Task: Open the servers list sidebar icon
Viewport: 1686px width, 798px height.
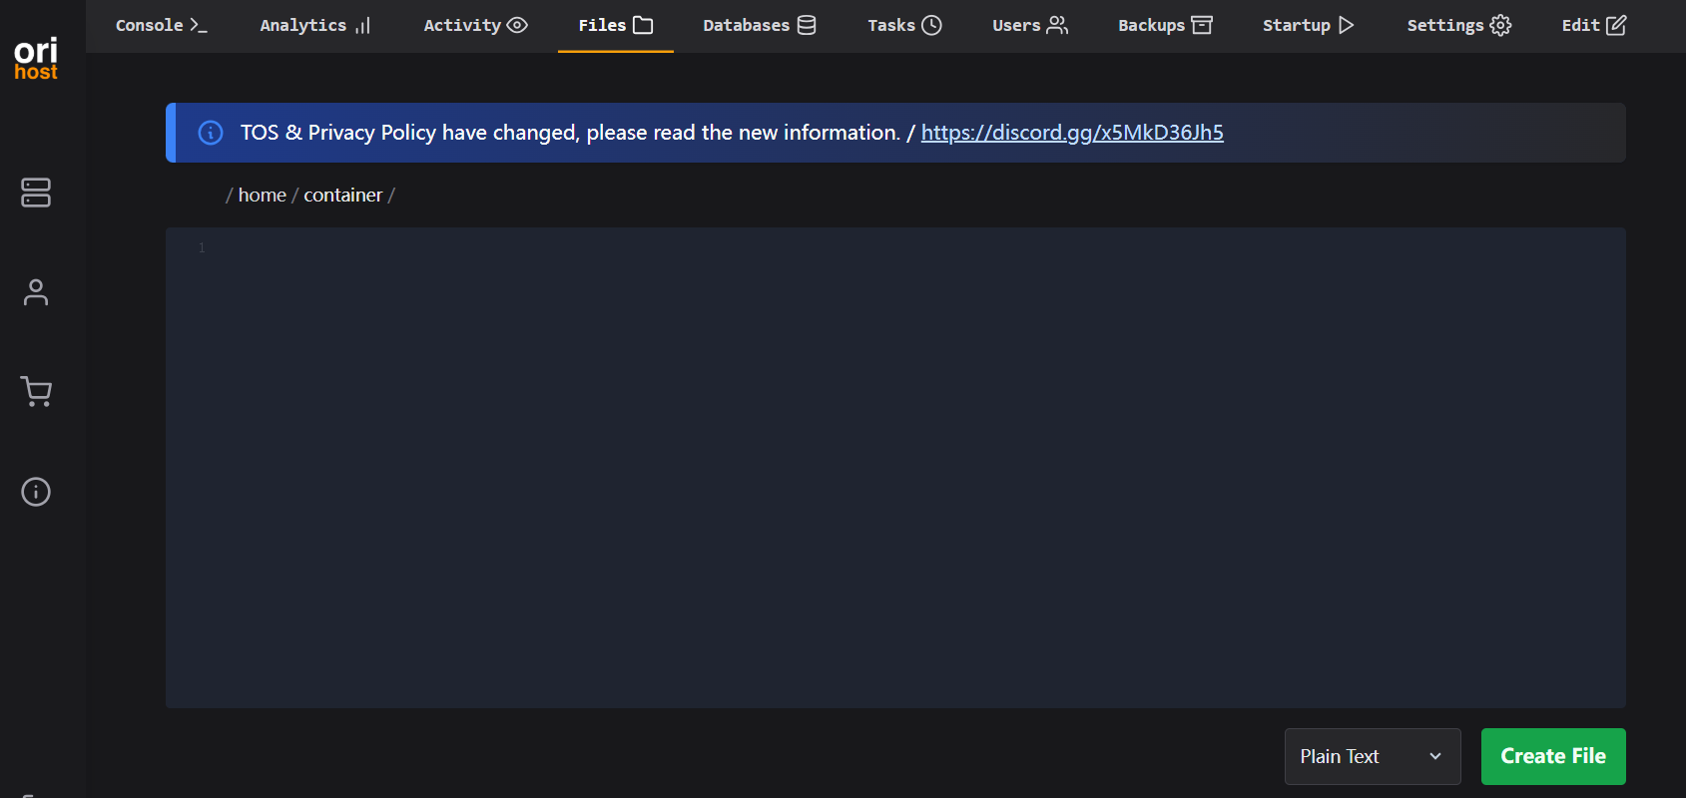Action: 36,193
